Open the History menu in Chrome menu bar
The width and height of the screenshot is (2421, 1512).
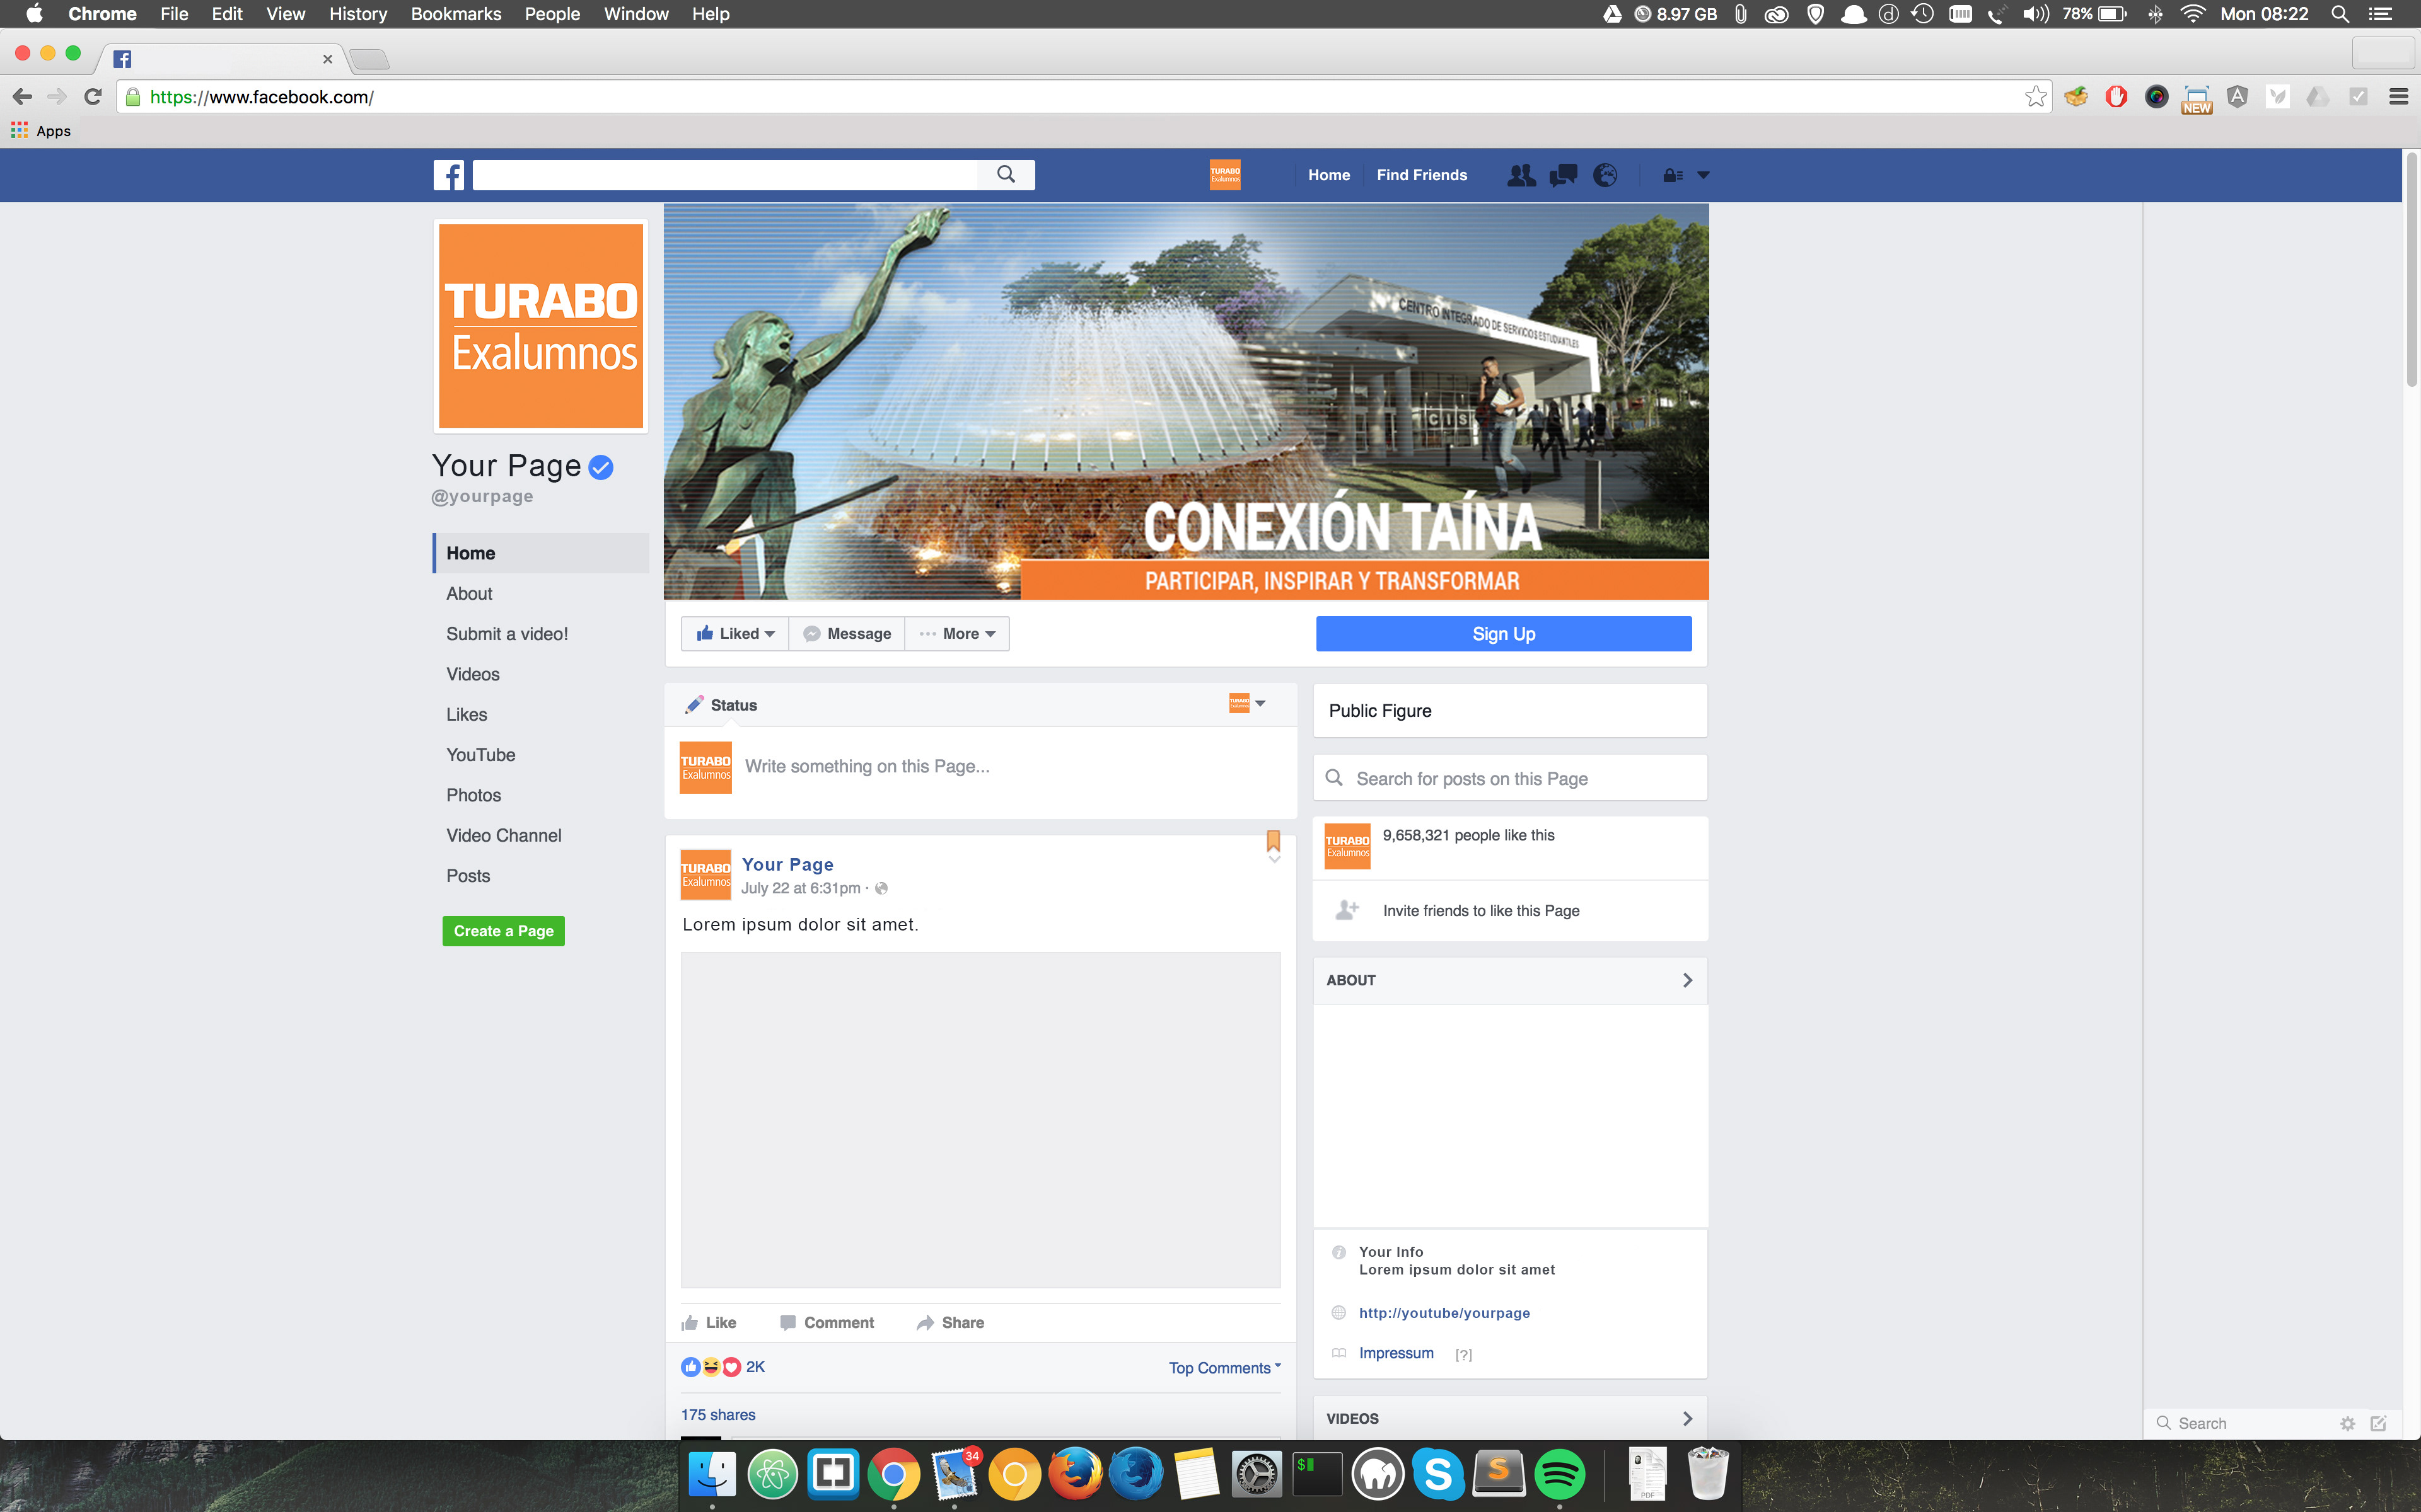pyautogui.click(x=357, y=14)
